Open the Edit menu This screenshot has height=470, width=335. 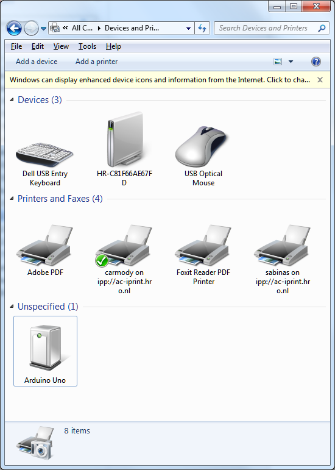point(38,46)
